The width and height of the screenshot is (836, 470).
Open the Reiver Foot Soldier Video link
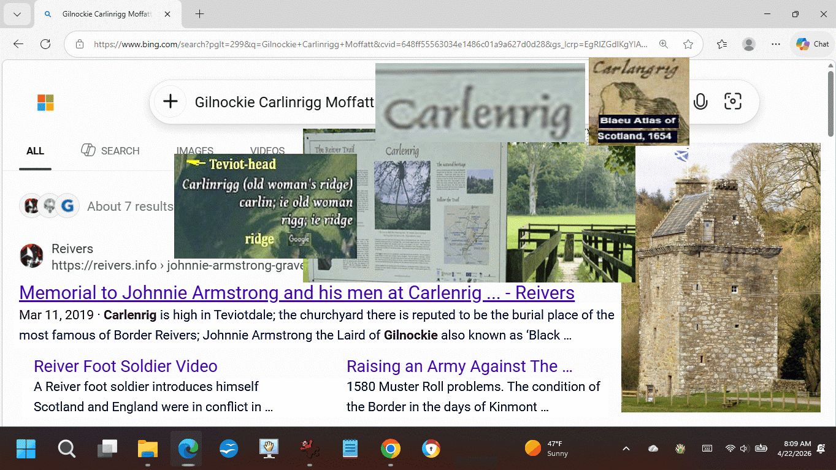tap(125, 366)
